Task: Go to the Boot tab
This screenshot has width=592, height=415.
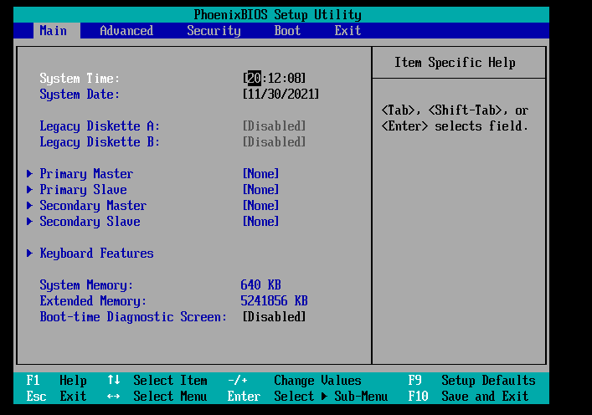Action: click(287, 31)
